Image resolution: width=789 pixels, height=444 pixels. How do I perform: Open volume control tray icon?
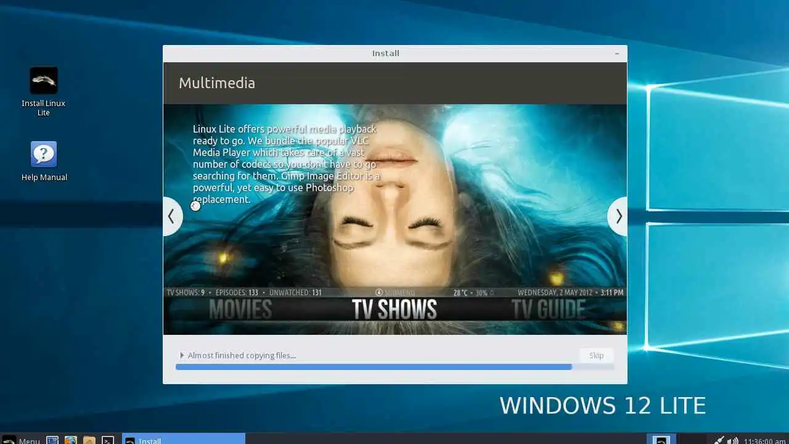(x=733, y=440)
